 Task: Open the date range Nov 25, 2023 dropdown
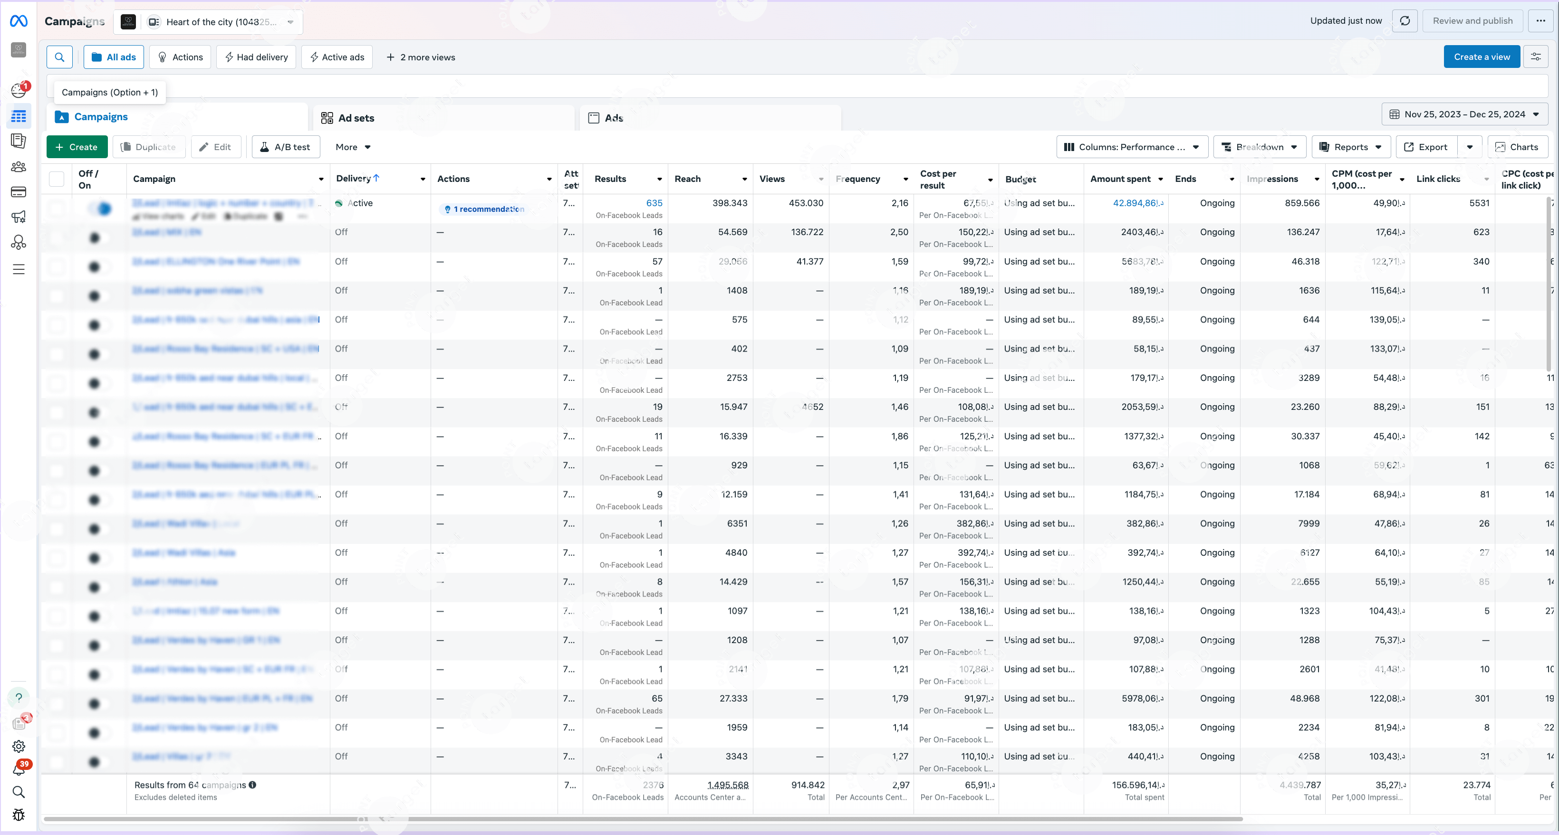click(x=1464, y=114)
